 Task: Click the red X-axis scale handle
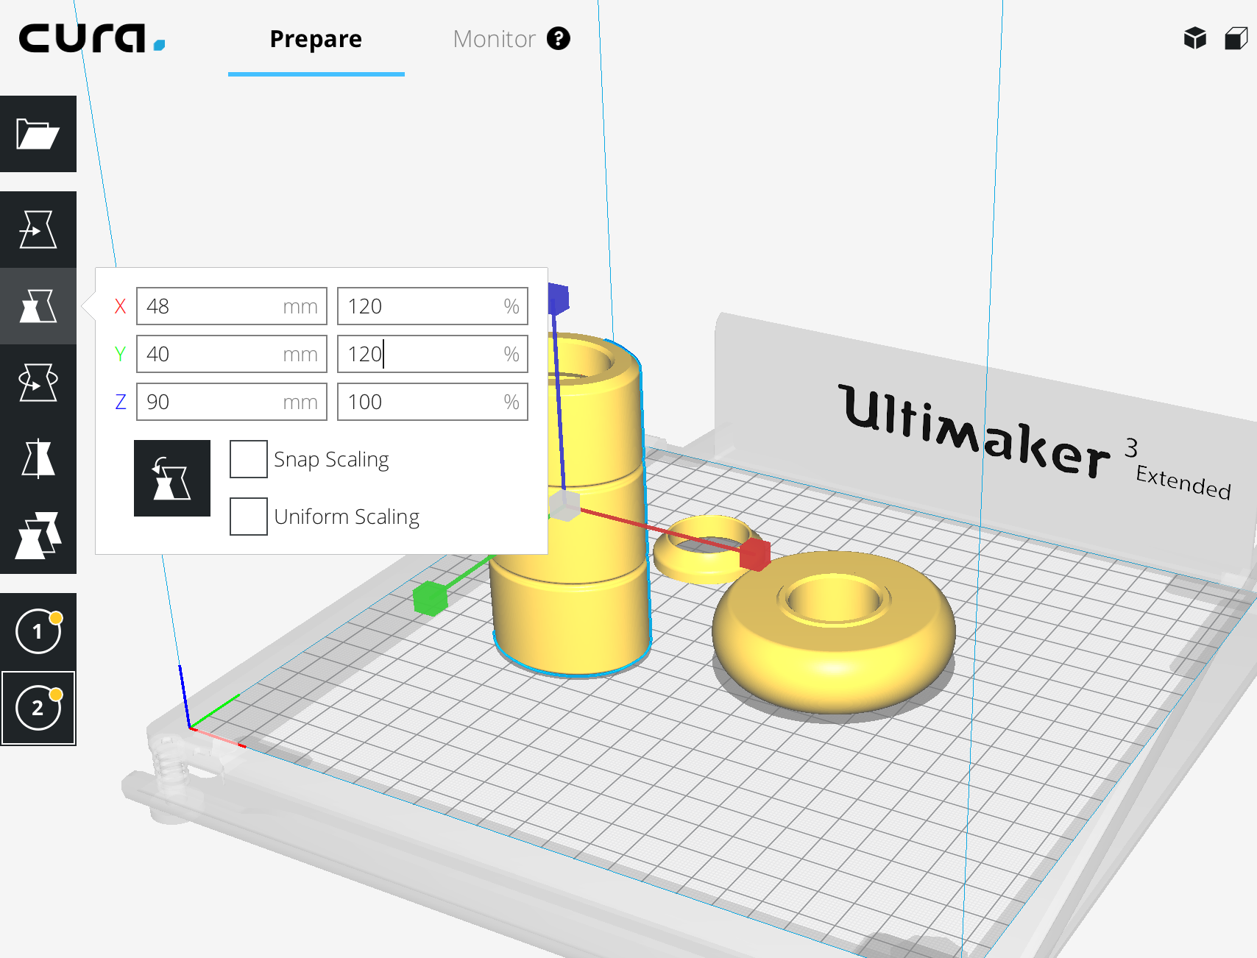click(754, 554)
